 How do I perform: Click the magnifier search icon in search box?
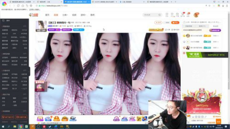[x=160, y=15]
